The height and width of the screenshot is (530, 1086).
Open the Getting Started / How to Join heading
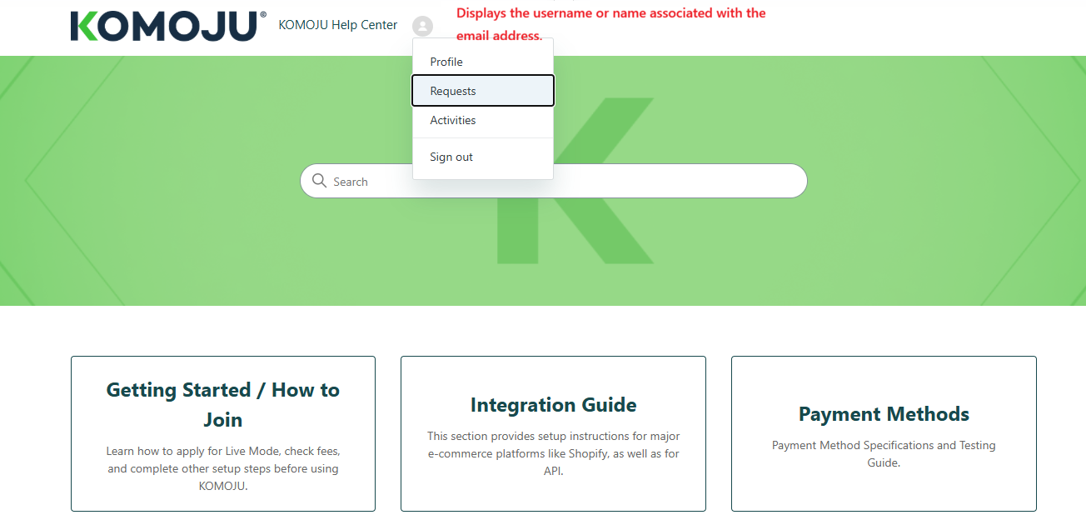pyautogui.click(x=223, y=404)
